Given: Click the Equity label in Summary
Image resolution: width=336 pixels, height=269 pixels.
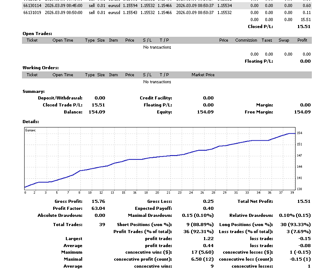Looking at the screenshot, I should (x=165, y=112).
